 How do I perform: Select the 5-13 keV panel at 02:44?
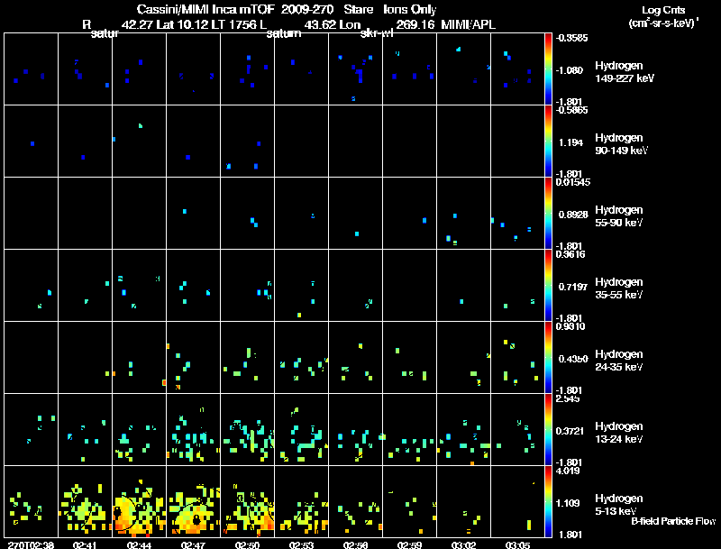[x=140, y=501]
